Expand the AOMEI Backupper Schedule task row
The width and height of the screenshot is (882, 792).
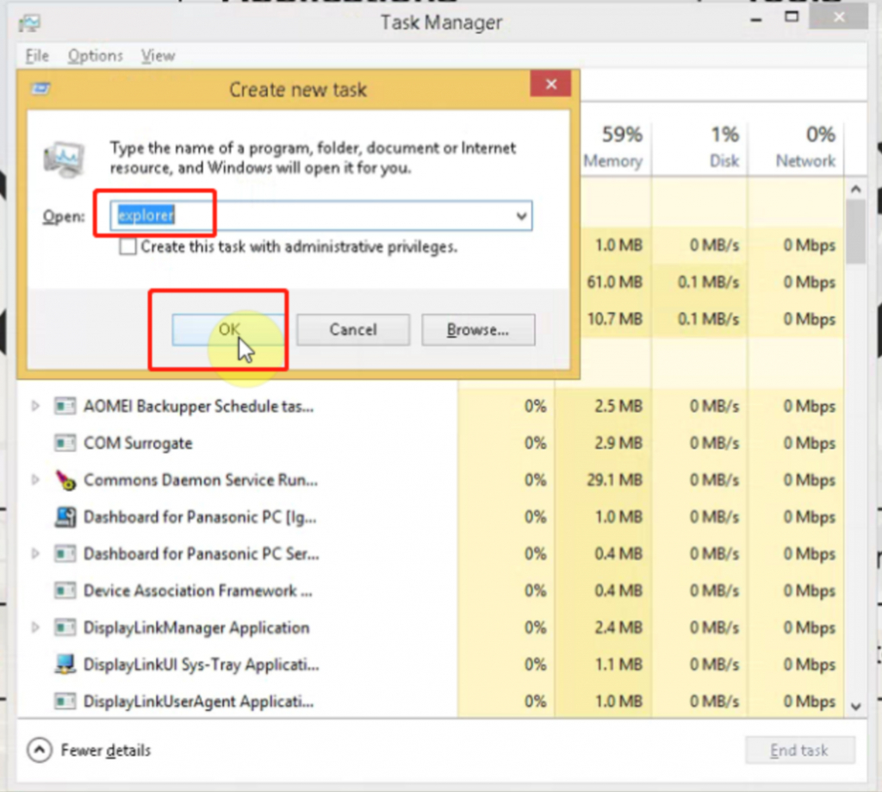click(35, 406)
